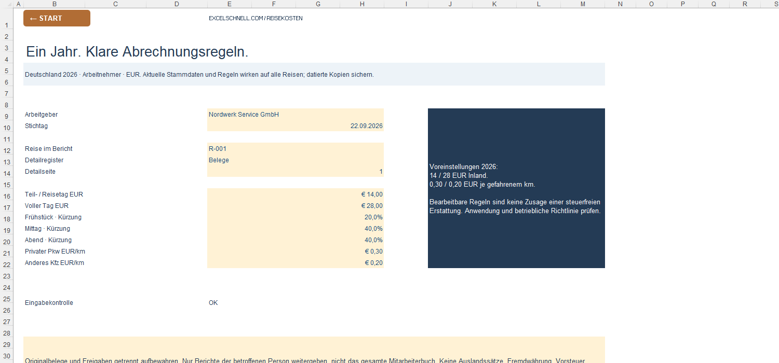Select the '0,30 / 0,20 EUR je gefahrenem km.' line
The width and height of the screenshot is (779, 363).
pyautogui.click(x=482, y=185)
